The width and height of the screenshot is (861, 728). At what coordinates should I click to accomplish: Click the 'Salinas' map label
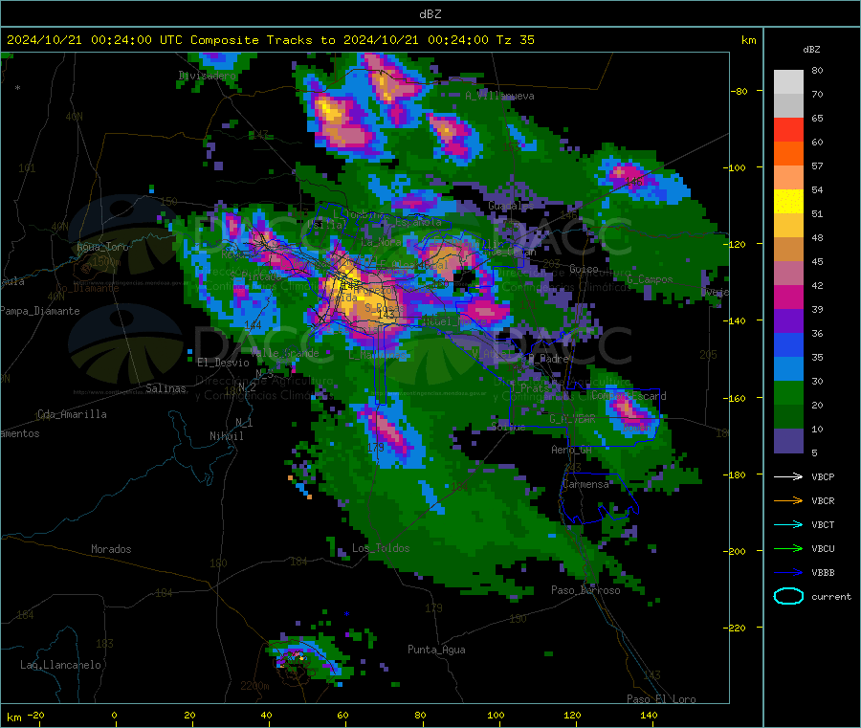click(x=166, y=388)
